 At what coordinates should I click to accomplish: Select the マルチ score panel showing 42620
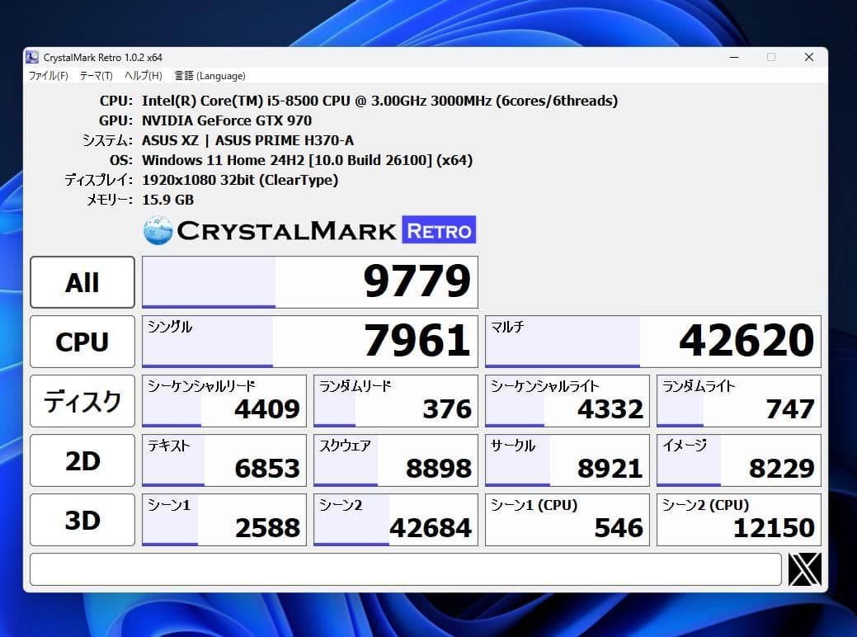(652, 341)
